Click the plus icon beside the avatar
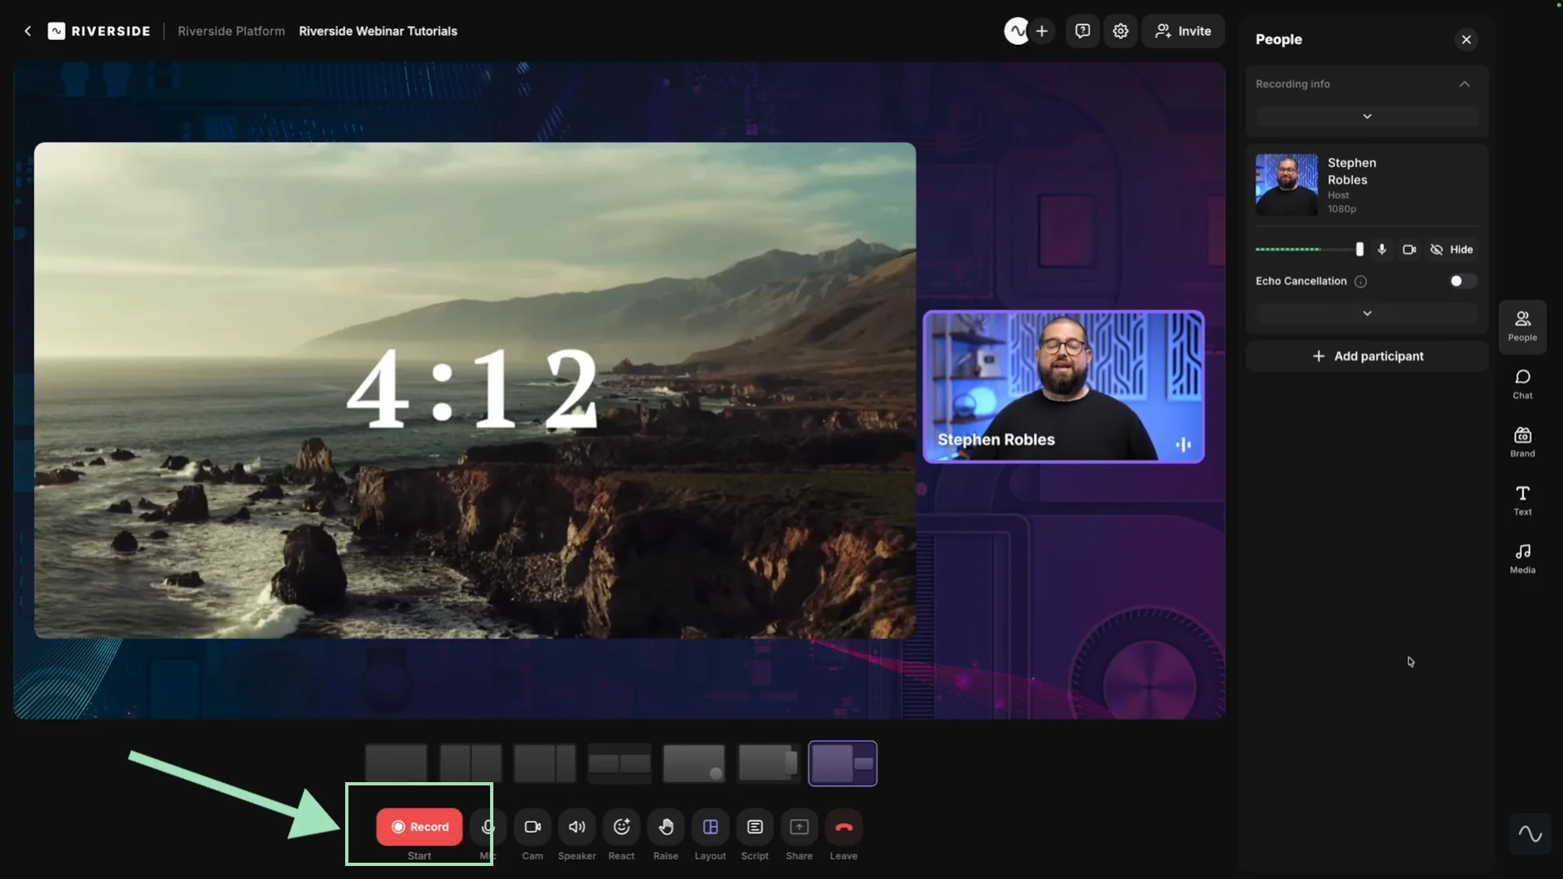This screenshot has width=1563, height=879. tap(1042, 31)
